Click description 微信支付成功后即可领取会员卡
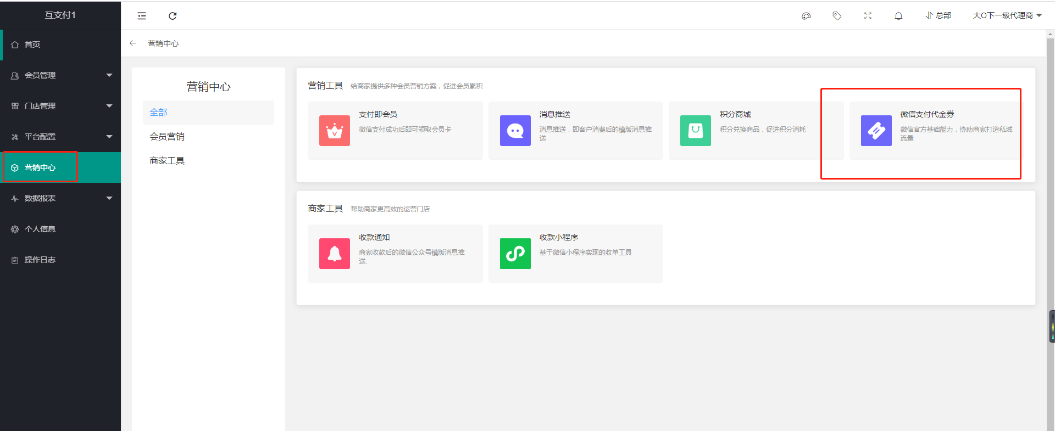The width and height of the screenshot is (1055, 431). tap(405, 130)
